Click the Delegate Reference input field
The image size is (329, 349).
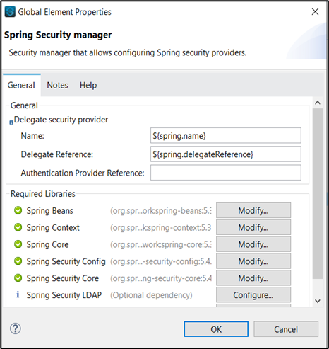tap(226, 154)
